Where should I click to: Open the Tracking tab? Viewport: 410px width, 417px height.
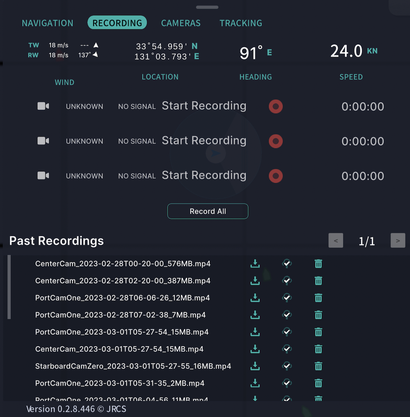pyautogui.click(x=241, y=23)
